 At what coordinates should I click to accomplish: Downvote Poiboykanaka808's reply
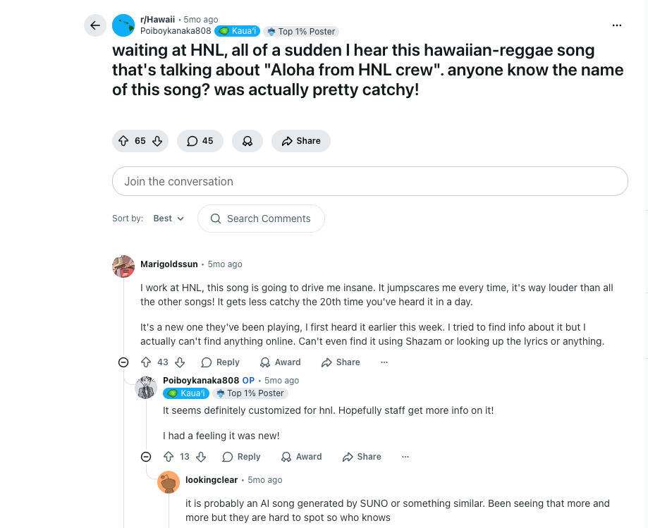(201, 456)
